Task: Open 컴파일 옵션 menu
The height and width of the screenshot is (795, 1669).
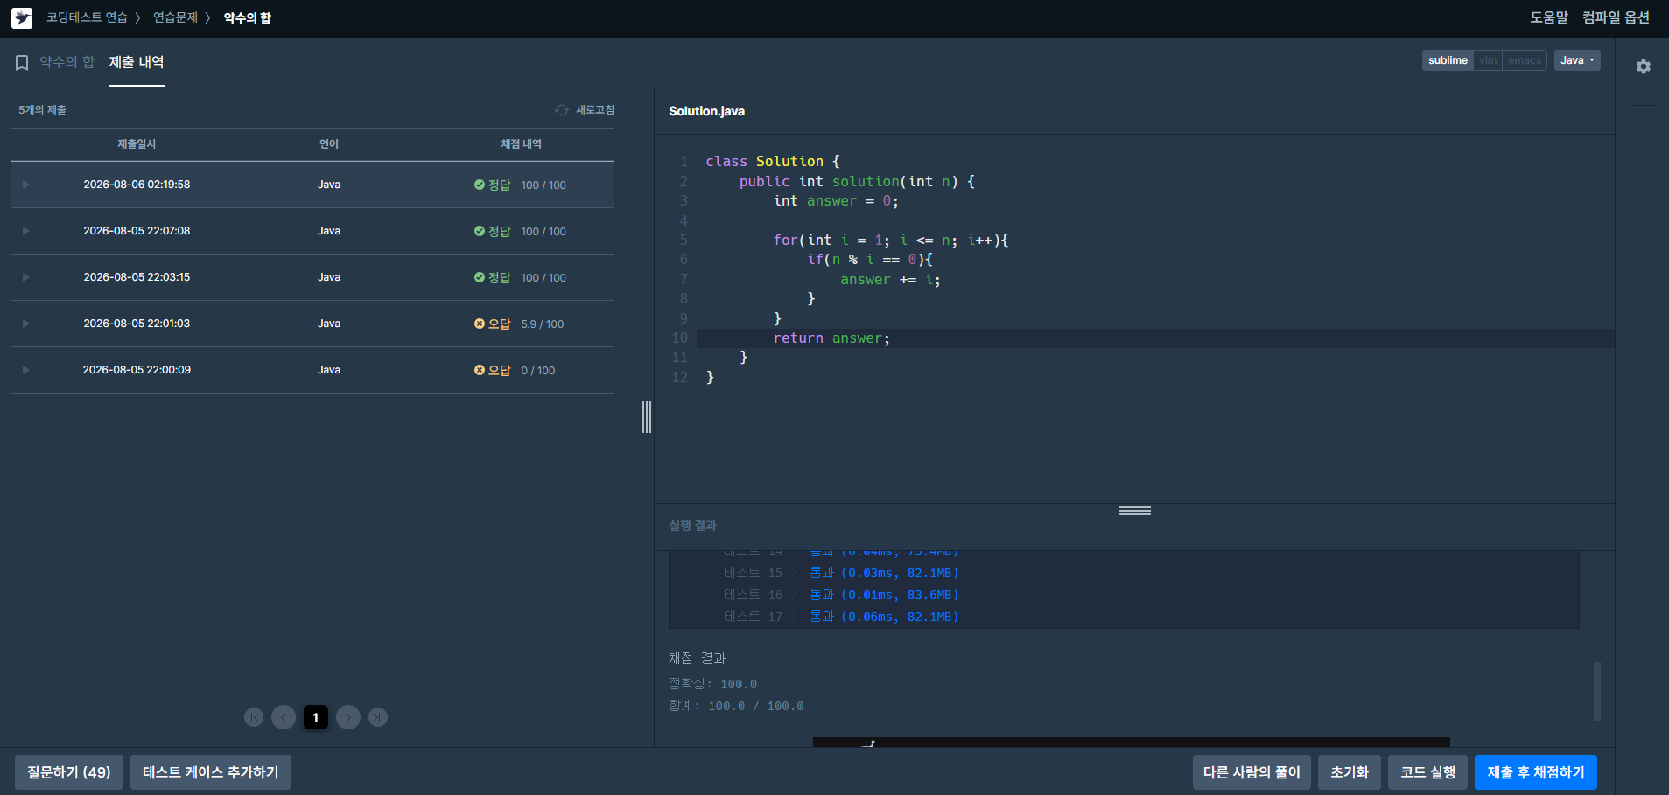Action: (x=1616, y=17)
